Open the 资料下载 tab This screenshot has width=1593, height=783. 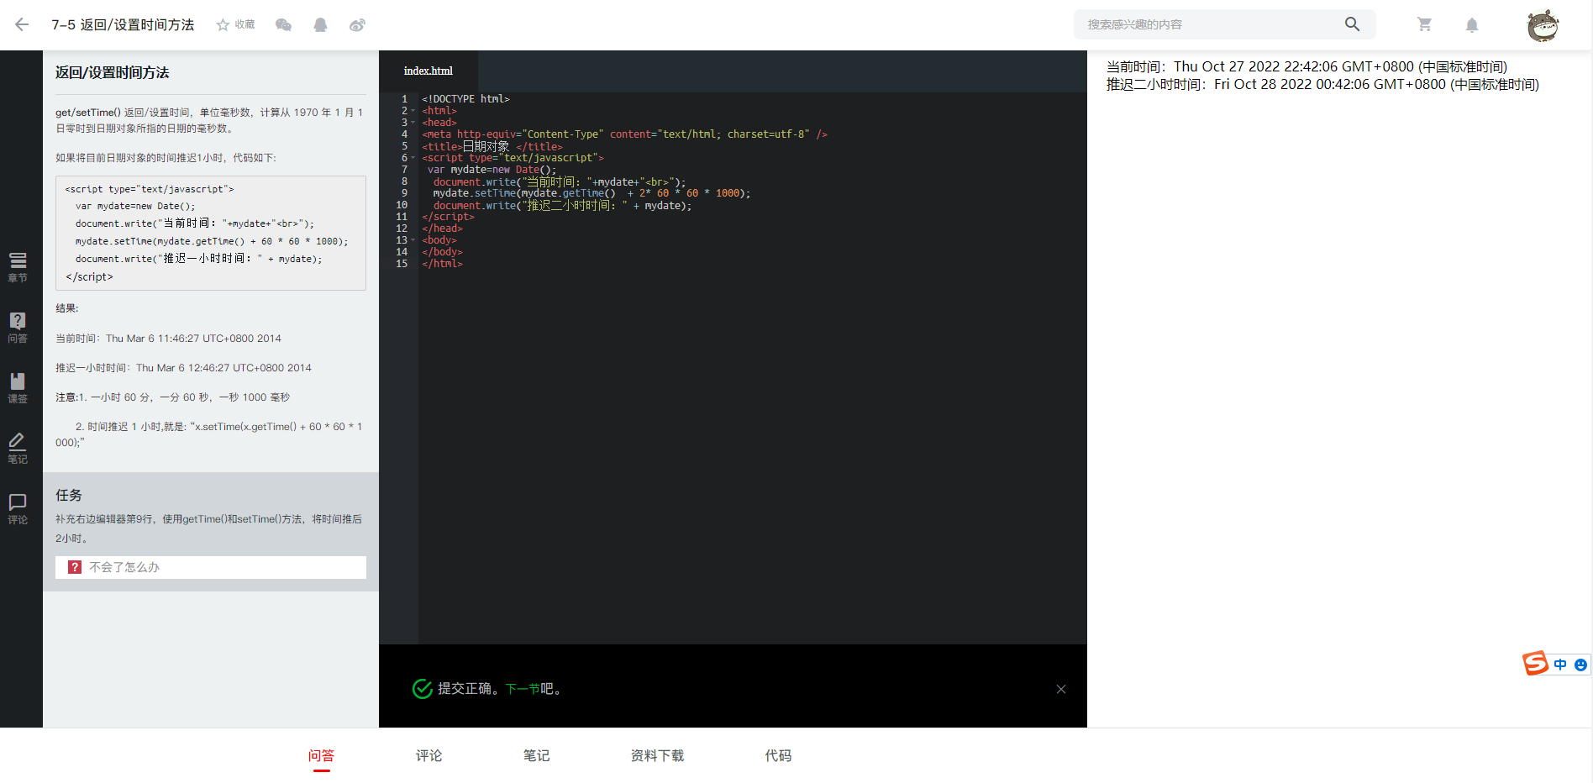[657, 755]
